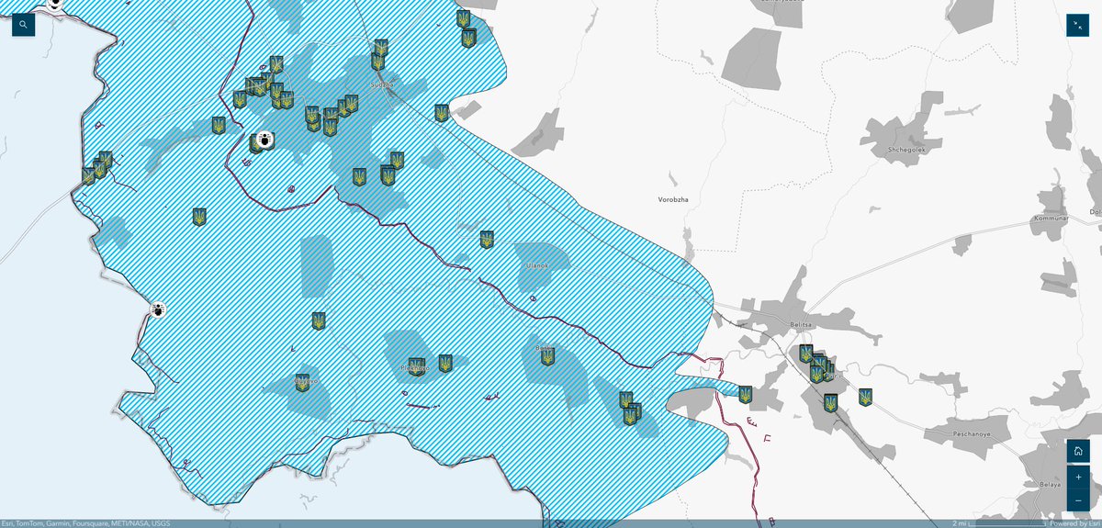Select the trident marker on Guyevo
The height and width of the screenshot is (528, 1102).
[302, 383]
